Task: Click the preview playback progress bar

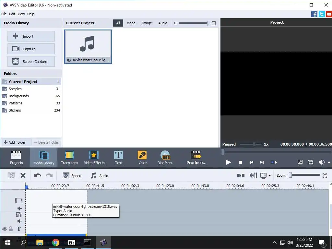Action: point(276,152)
